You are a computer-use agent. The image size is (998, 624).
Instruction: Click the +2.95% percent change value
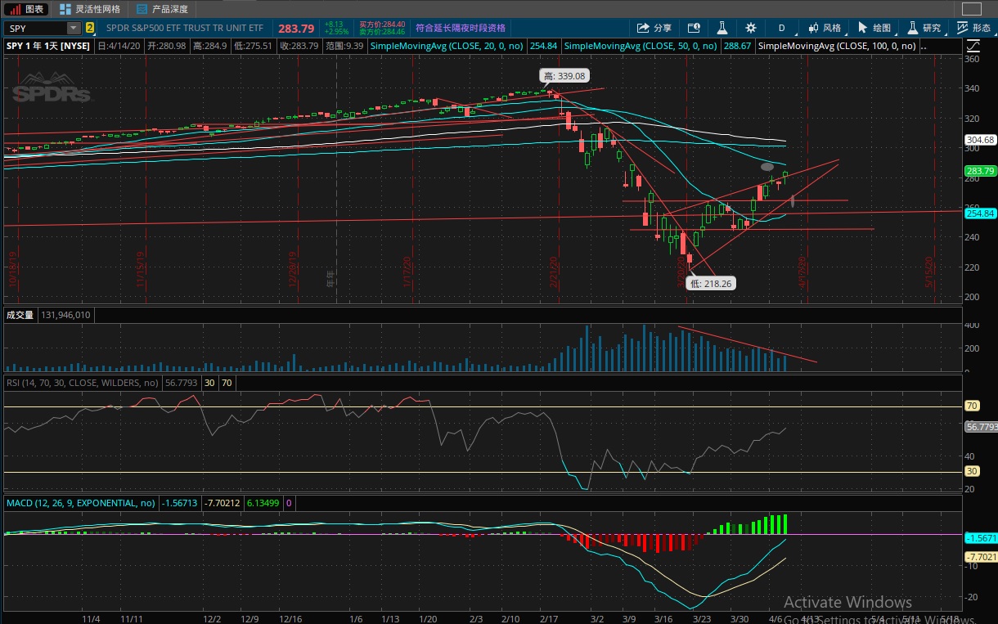[x=336, y=32]
